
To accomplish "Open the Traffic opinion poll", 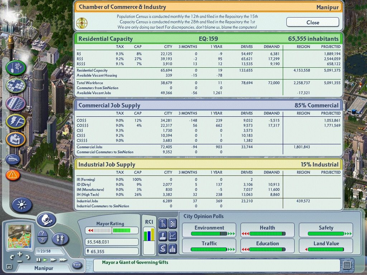I will (x=209, y=246).
